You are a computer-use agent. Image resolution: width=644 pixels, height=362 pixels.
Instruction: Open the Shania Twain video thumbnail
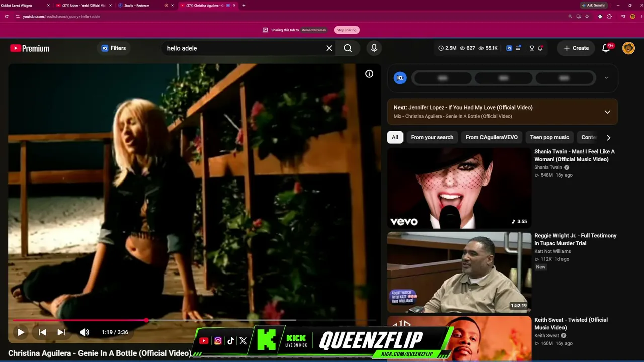[459, 188]
